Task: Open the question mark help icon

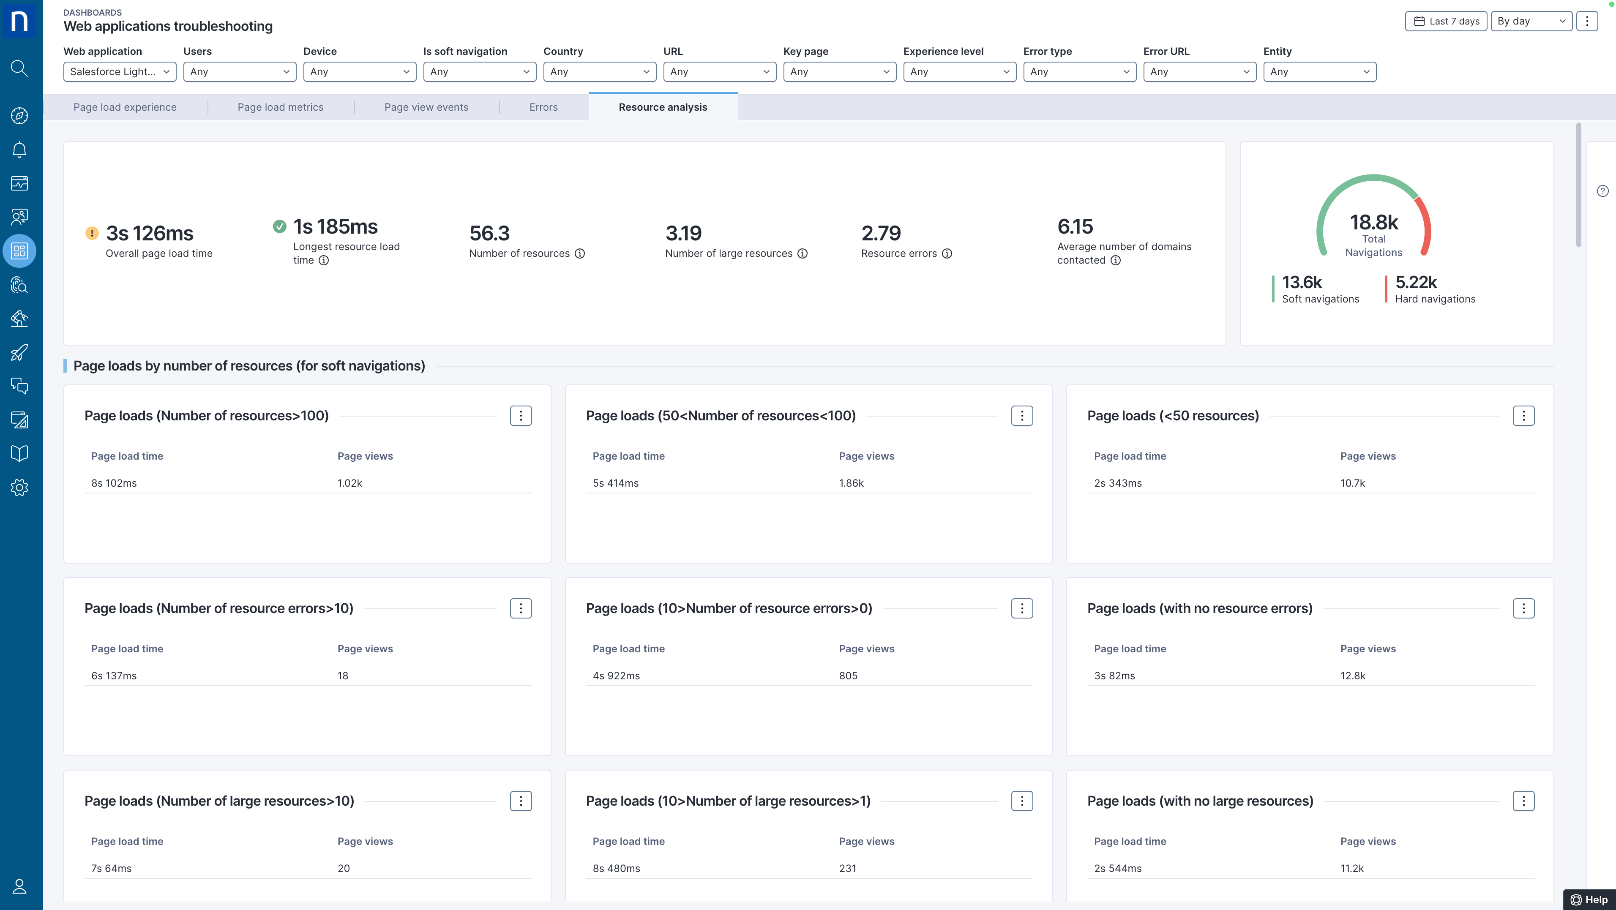Action: [x=1602, y=191]
